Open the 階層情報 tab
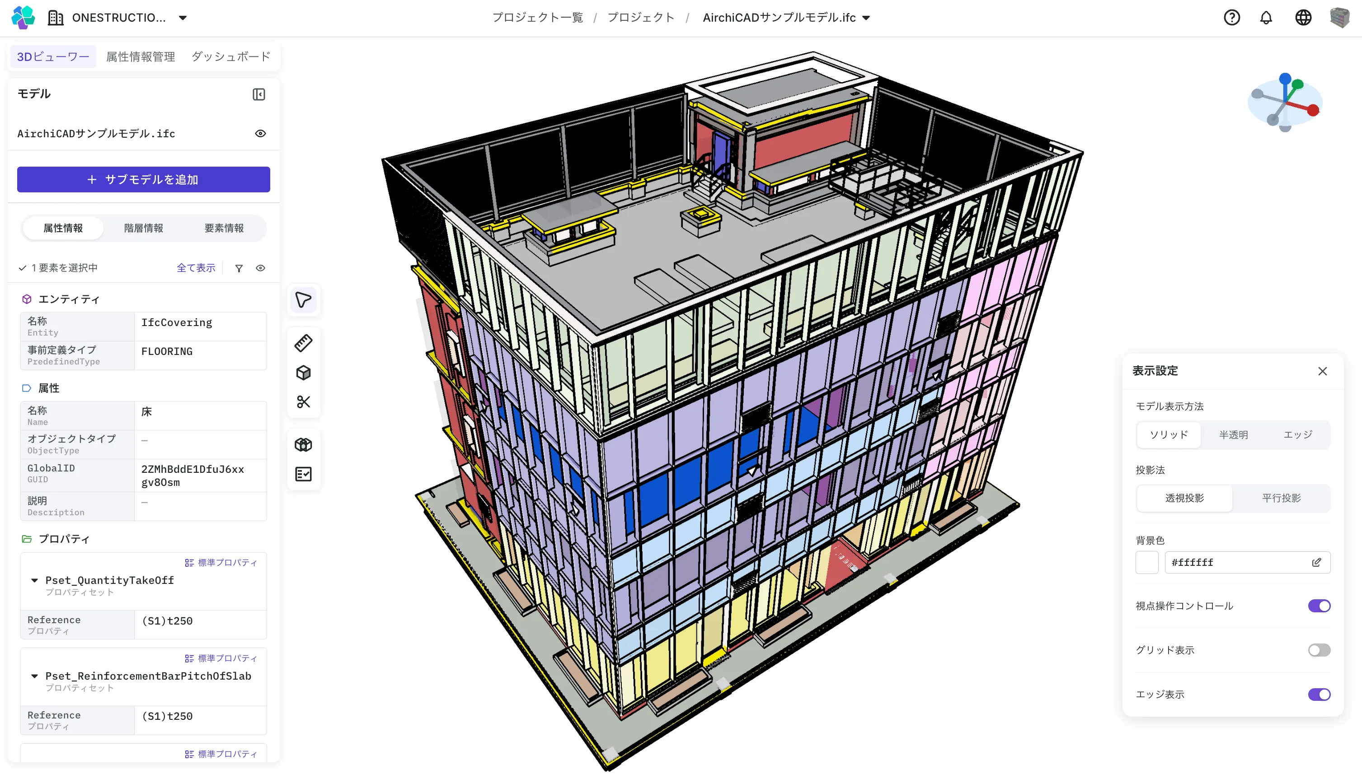The height and width of the screenshot is (774, 1362). tap(144, 228)
